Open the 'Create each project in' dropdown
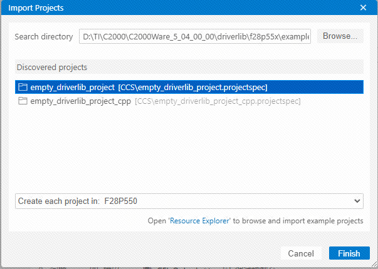This screenshot has height=269, width=378. 189,201
